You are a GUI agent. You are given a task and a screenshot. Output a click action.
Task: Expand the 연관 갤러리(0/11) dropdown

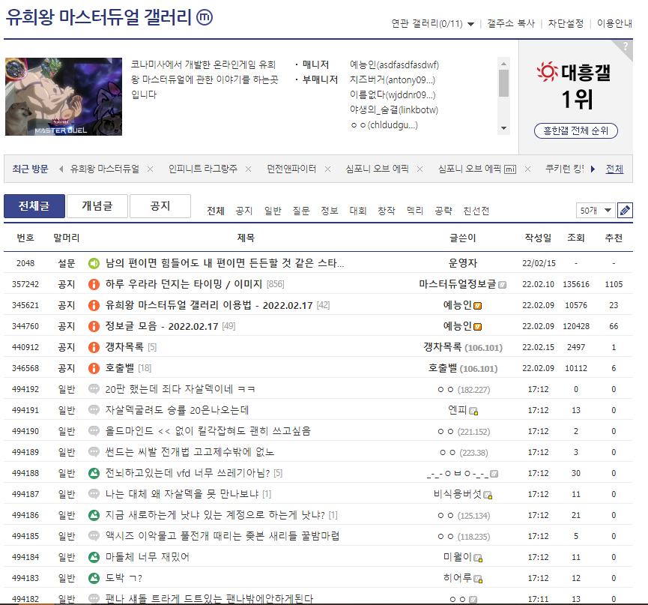[x=433, y=23]
